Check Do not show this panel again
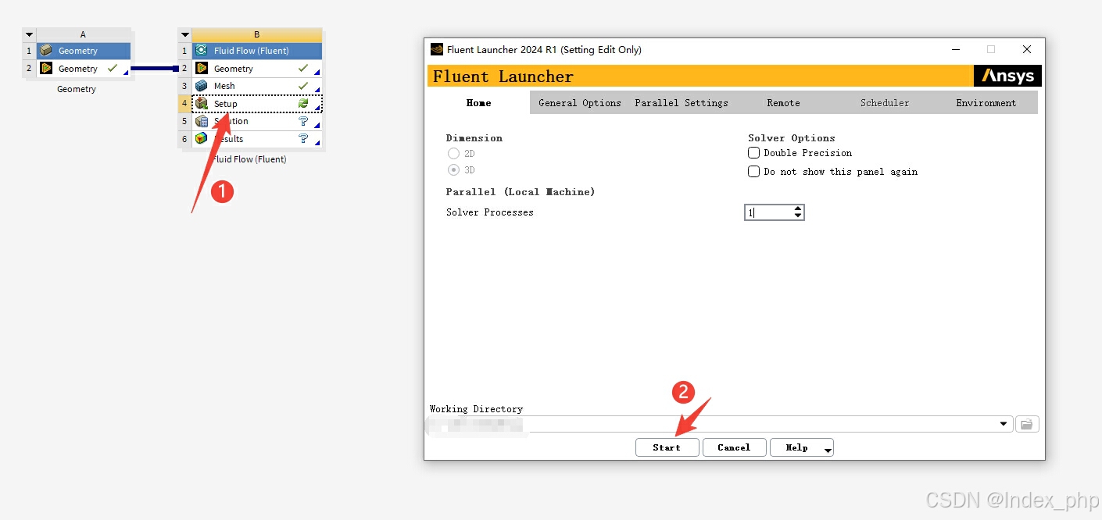 click(x=753, y=172)
